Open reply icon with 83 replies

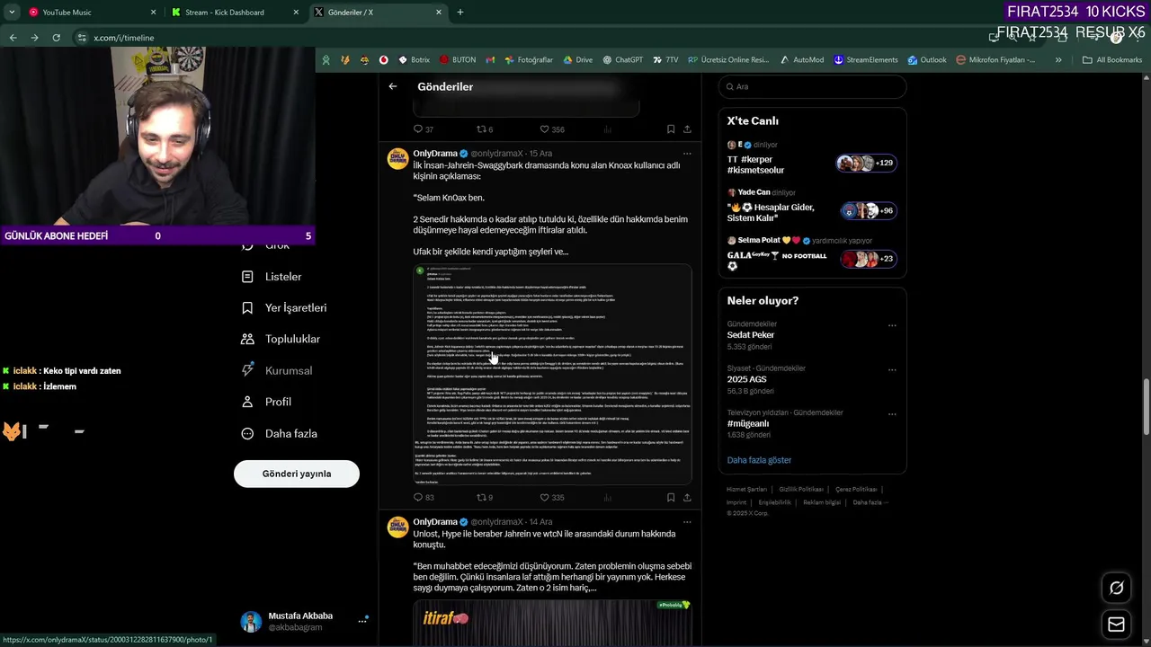(x=418, y=497)
